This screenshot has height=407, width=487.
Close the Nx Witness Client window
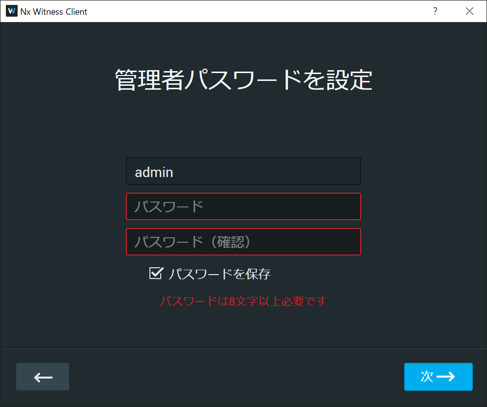point(469,11)
